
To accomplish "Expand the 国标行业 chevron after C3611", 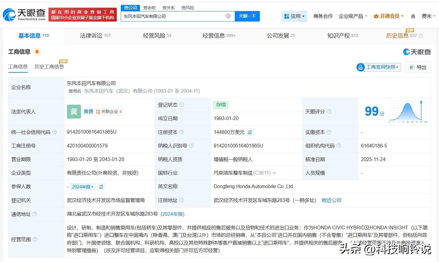I will 274,173.
